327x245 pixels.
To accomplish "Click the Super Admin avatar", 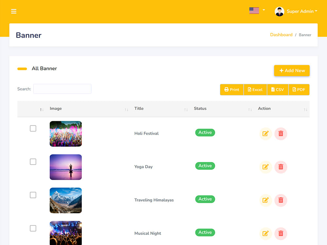I will pos(279,11).
